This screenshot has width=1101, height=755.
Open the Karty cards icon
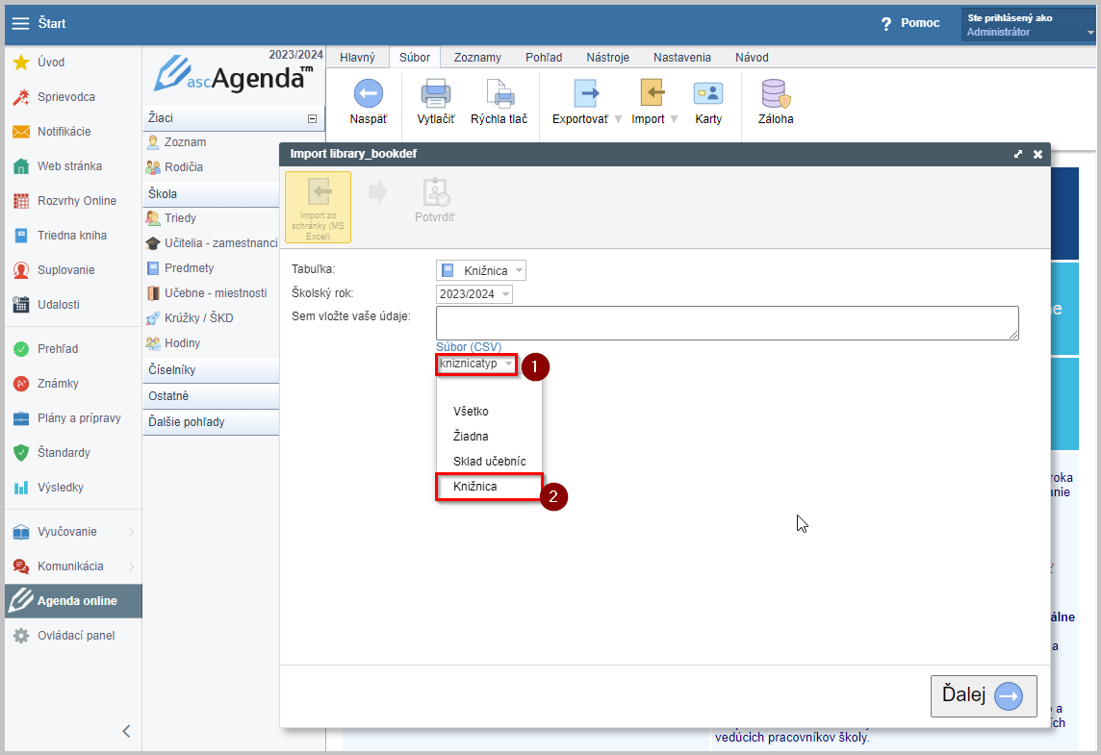708,94
